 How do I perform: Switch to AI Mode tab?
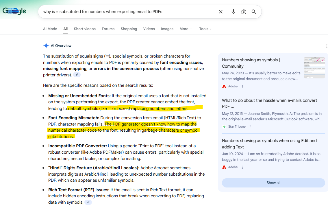50,29
